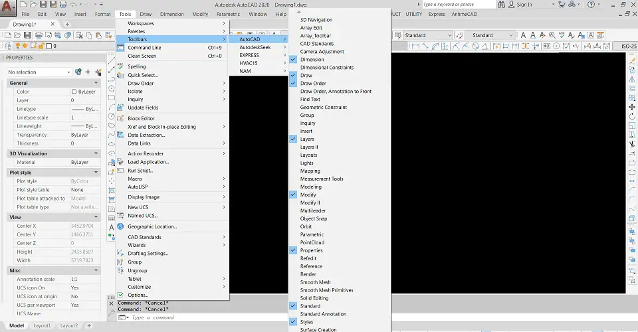The width and height of the screenshot is (638, 332).
Task: Choose Measurement Tools in toolbar list
Action: tap(322, 179)
